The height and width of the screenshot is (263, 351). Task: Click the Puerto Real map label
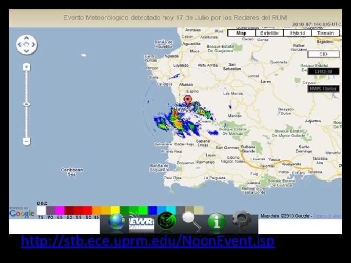(172, 151)
